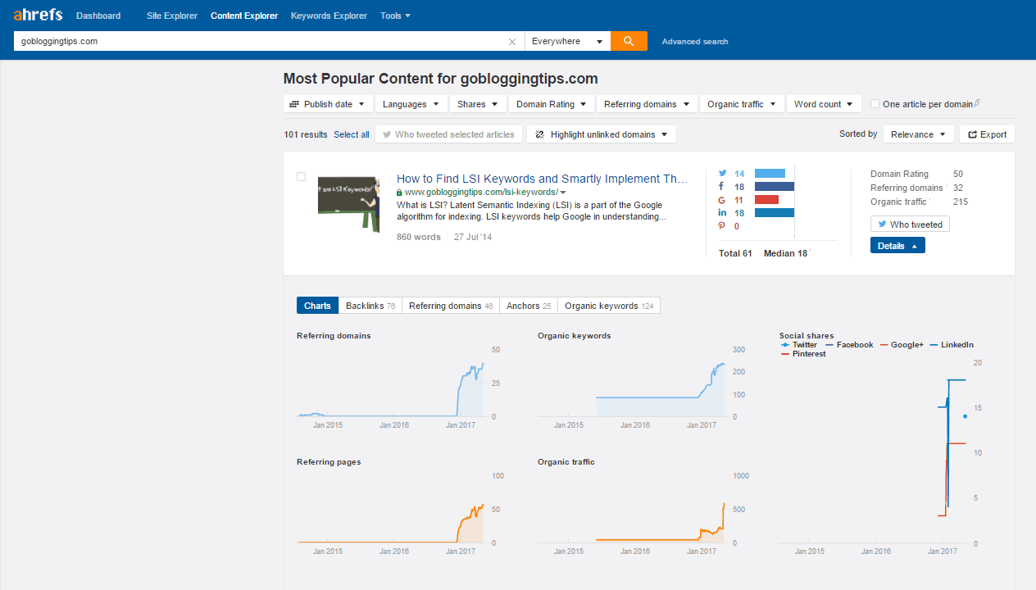Enable One article per domain checkbox
This screenshot has height=590, width=1036.
click(875, 104)
